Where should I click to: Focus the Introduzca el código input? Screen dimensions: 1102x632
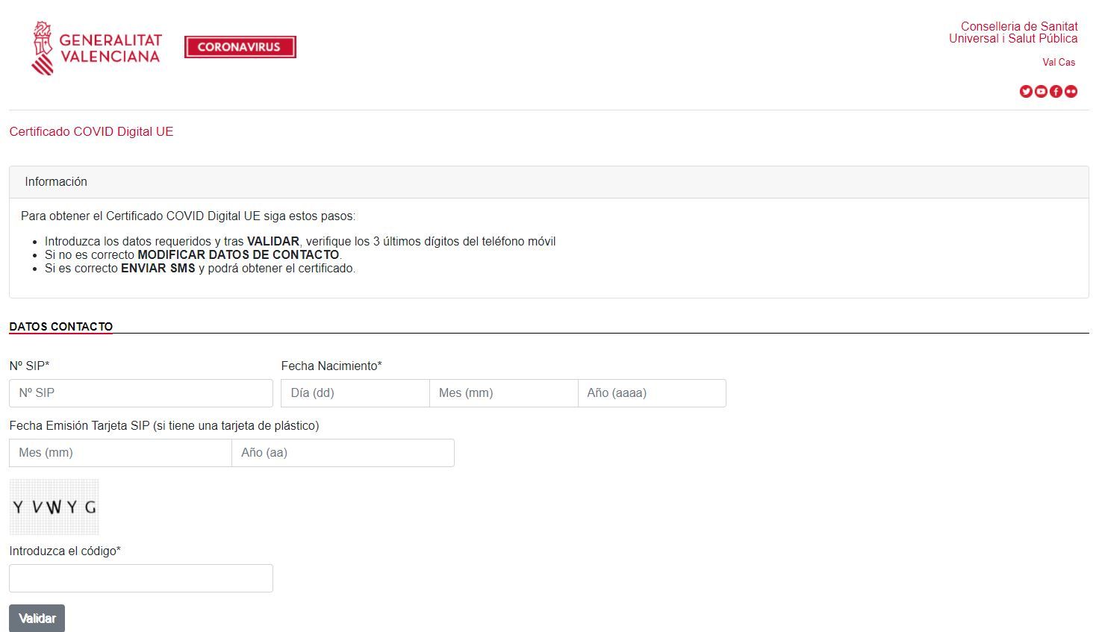(x=141, y=578)
